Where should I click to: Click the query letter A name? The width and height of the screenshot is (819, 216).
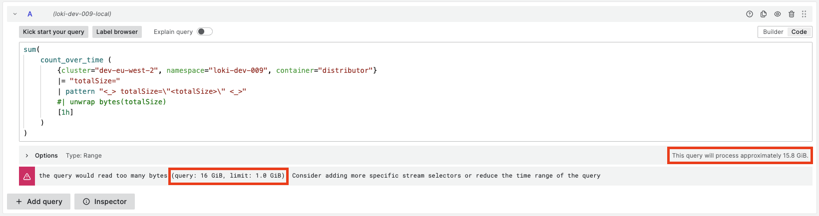tap(30, 14)
